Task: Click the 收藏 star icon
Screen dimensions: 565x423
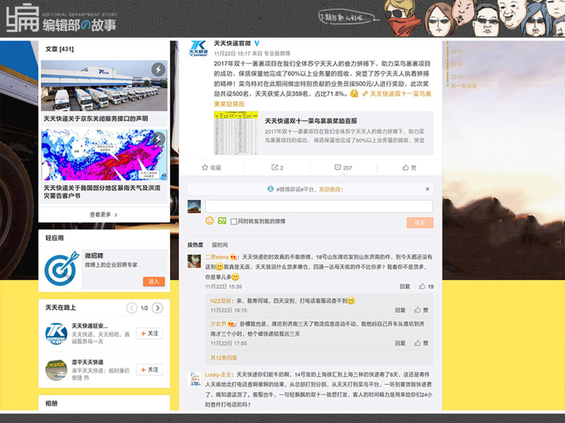Action: (205, 168)
